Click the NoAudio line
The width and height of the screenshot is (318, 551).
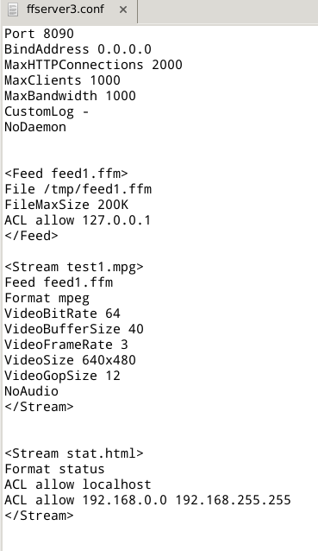pos(31,391)
